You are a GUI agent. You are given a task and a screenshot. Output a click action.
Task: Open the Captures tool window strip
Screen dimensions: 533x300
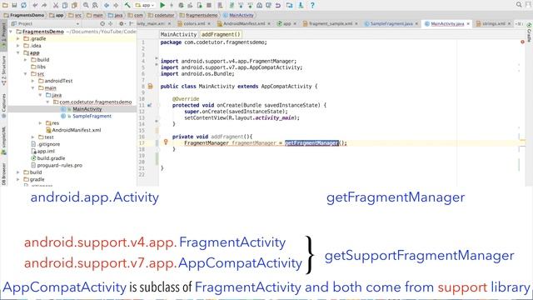pyautogui.click(x=3, y=106)
